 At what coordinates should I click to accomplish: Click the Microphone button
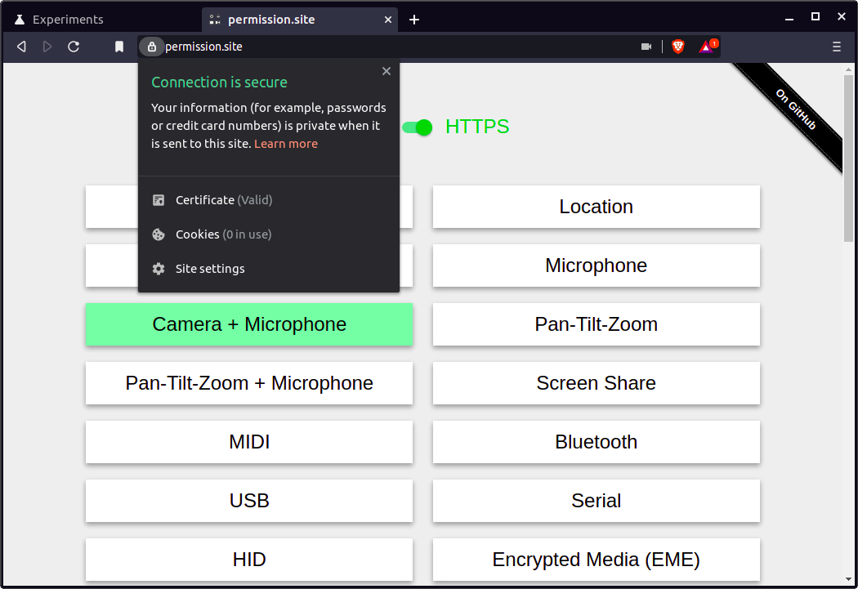click(596, 265)
